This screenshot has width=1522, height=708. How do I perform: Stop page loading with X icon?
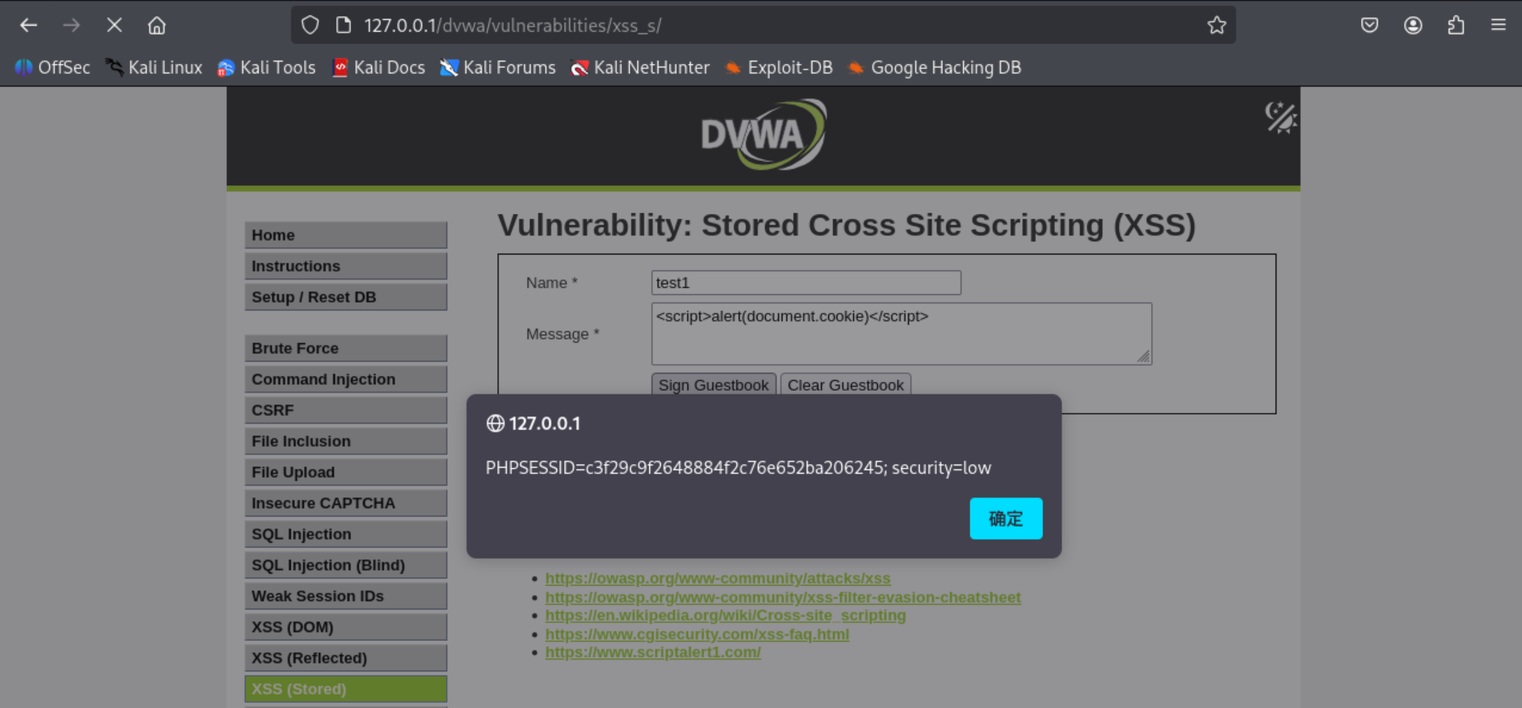114,25
